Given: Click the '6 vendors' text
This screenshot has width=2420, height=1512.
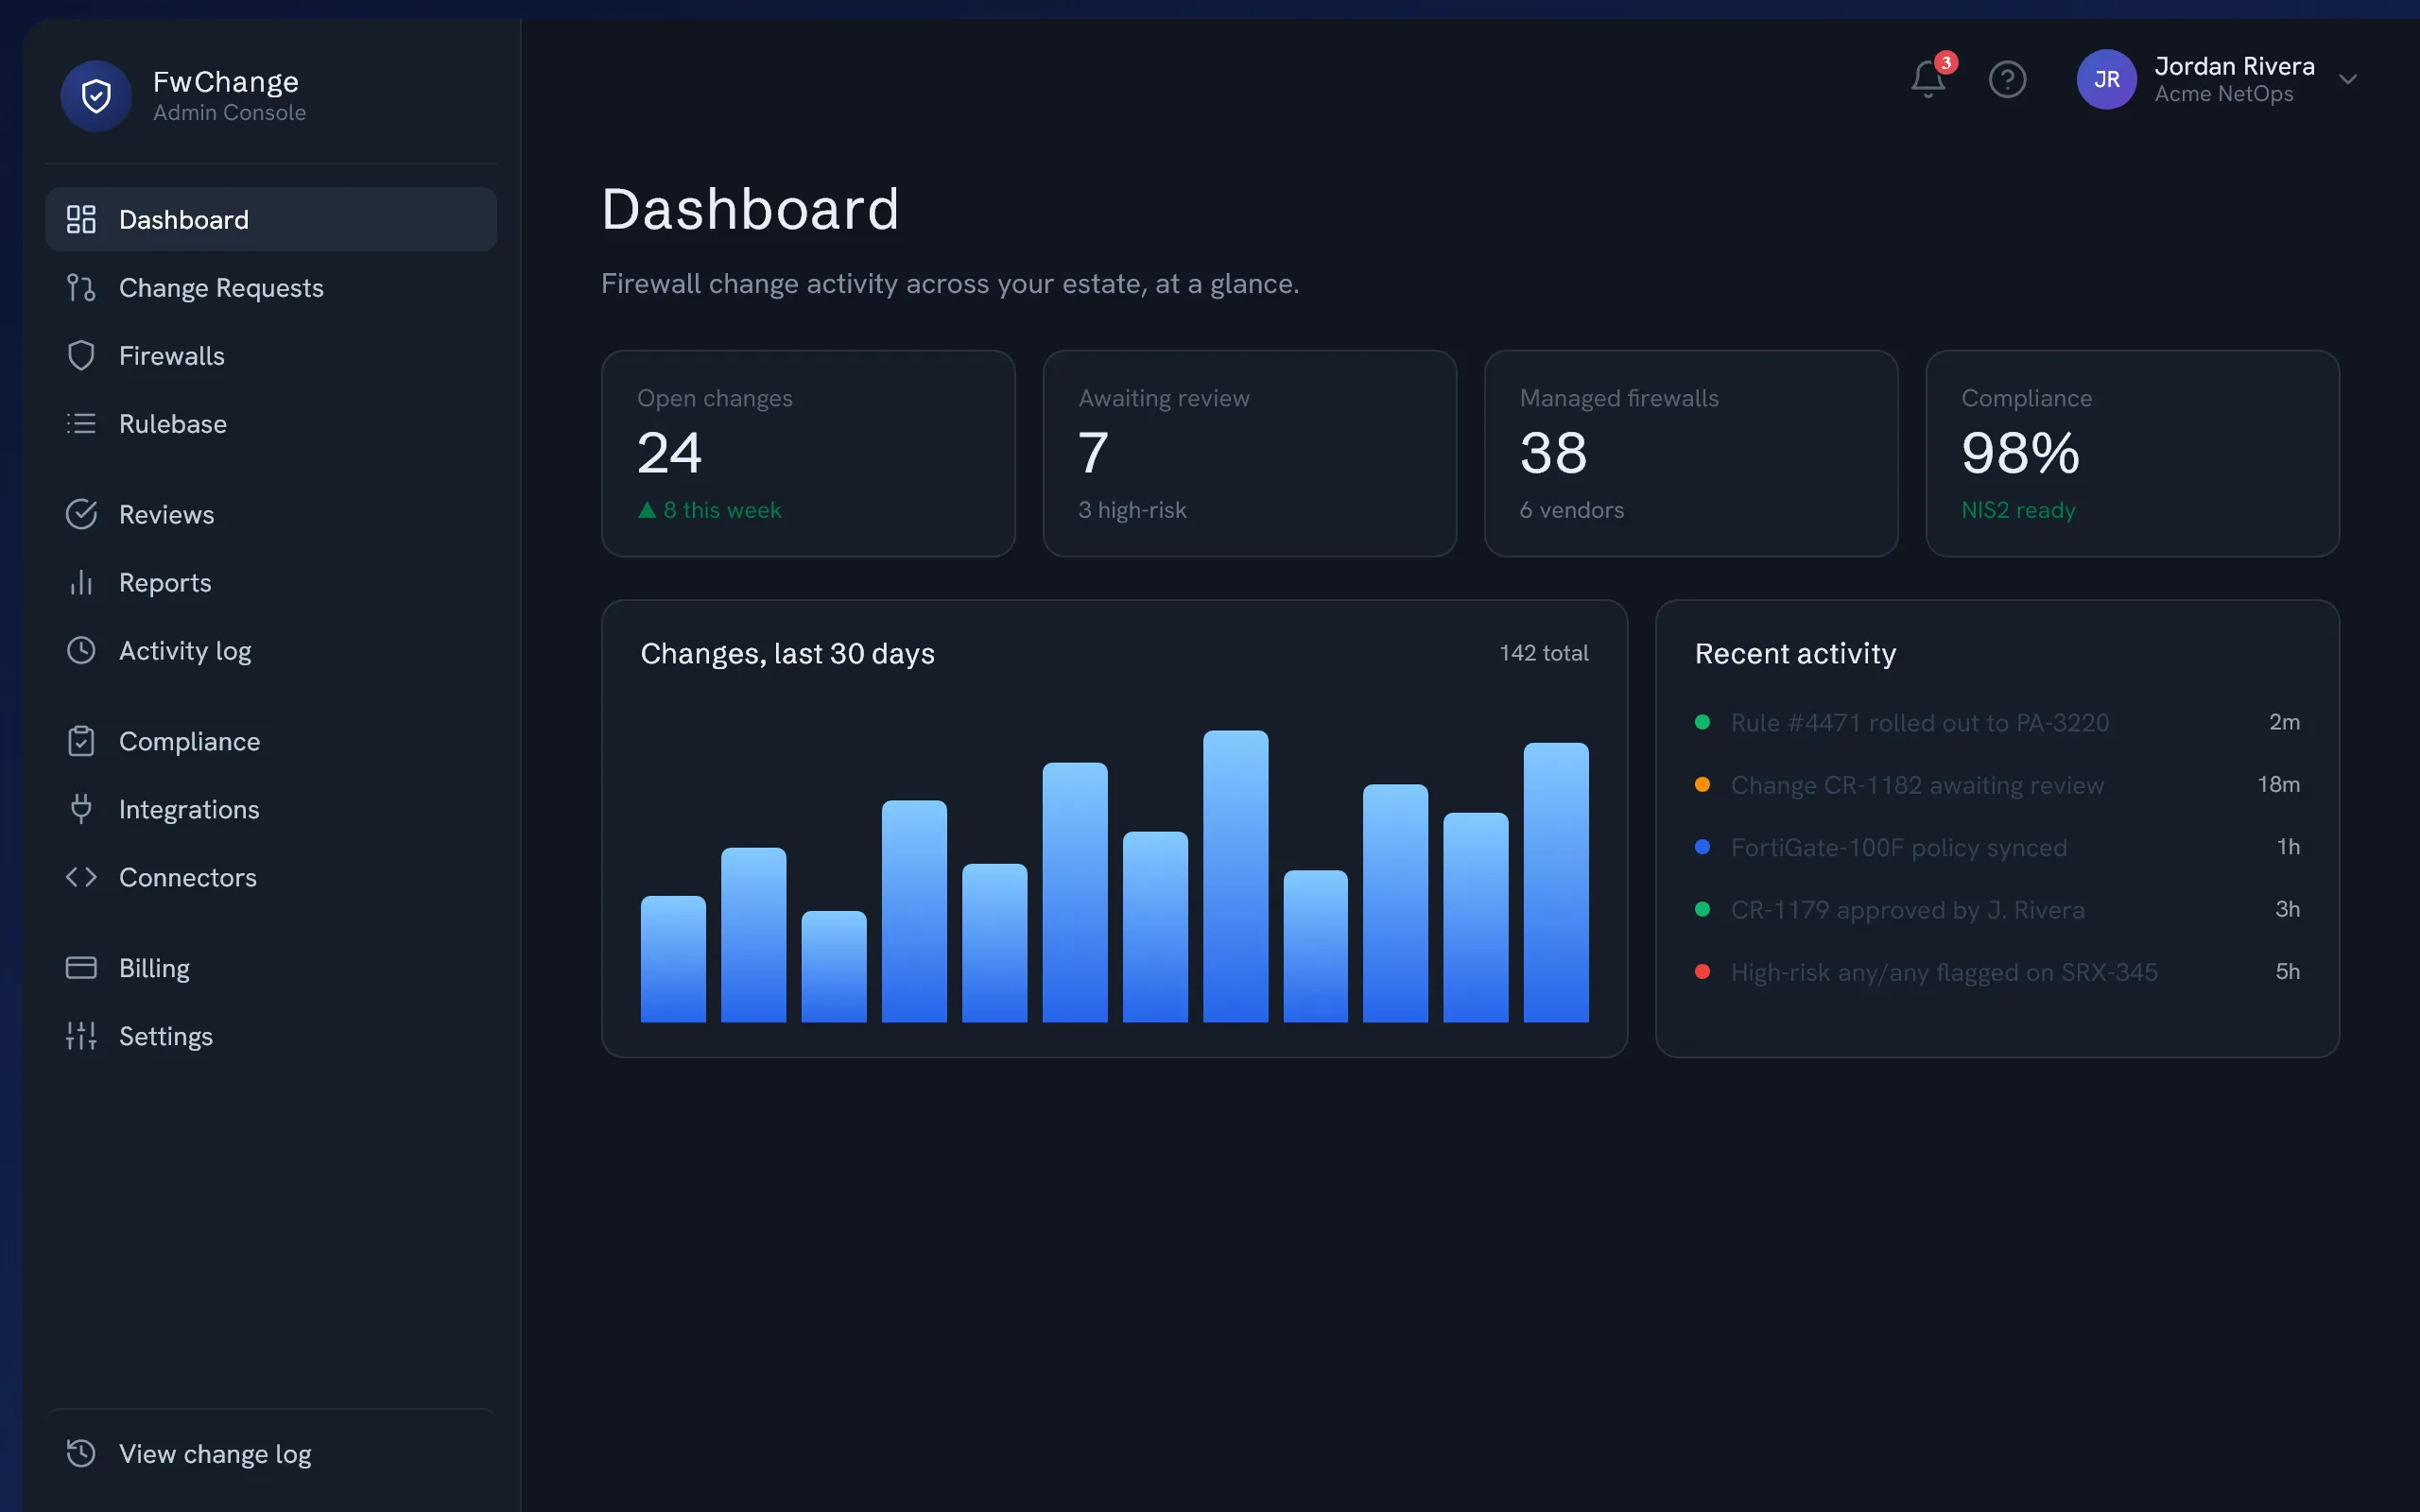Looking at the screenshot, I should tap(1571, 510).
